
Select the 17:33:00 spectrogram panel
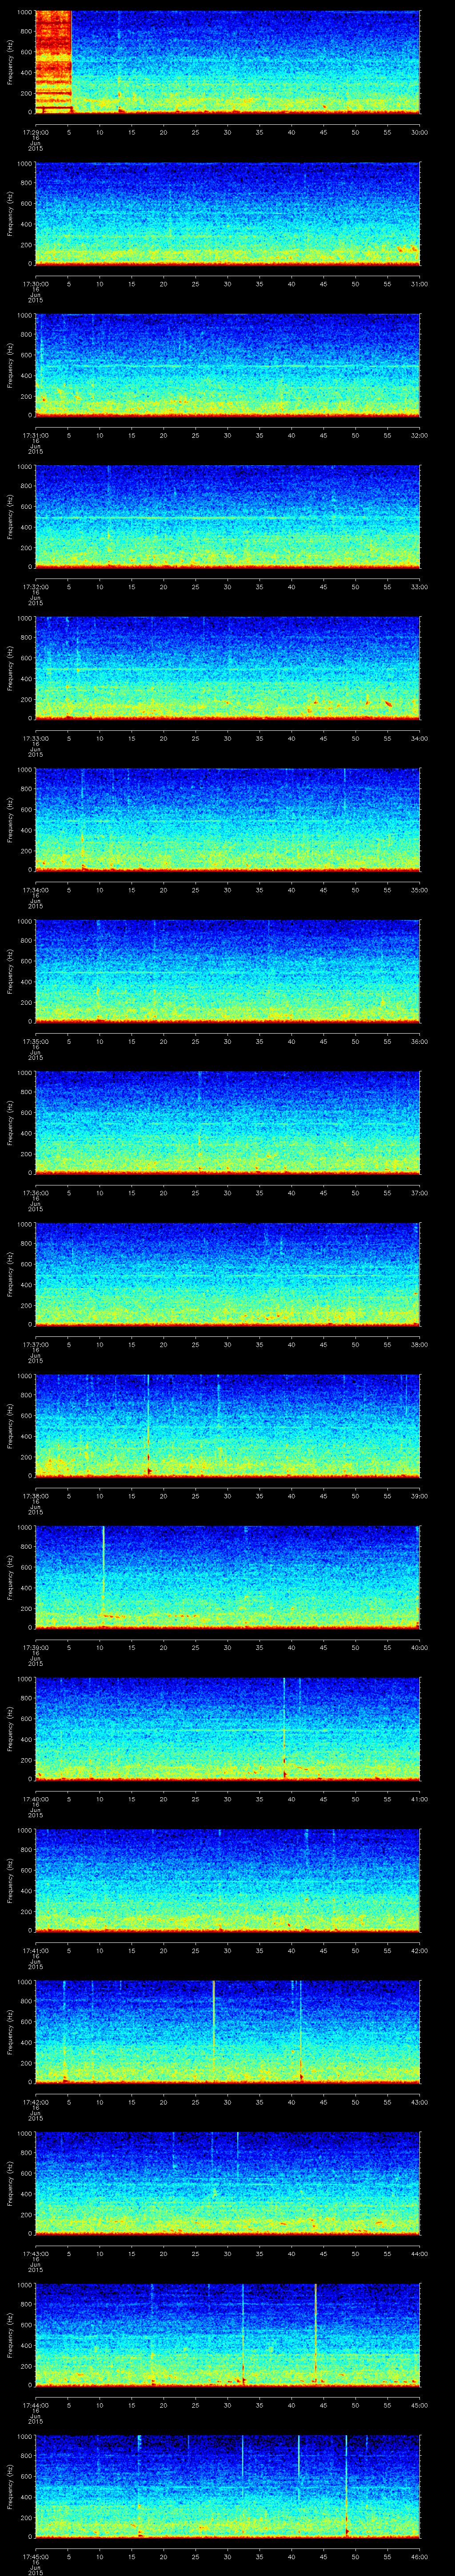[x=227, y=668]
